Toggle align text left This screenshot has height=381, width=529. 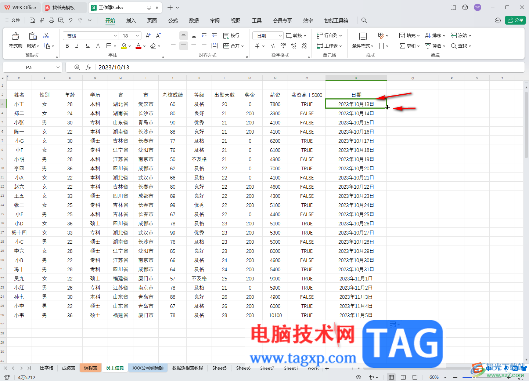(x=173, y=46)
